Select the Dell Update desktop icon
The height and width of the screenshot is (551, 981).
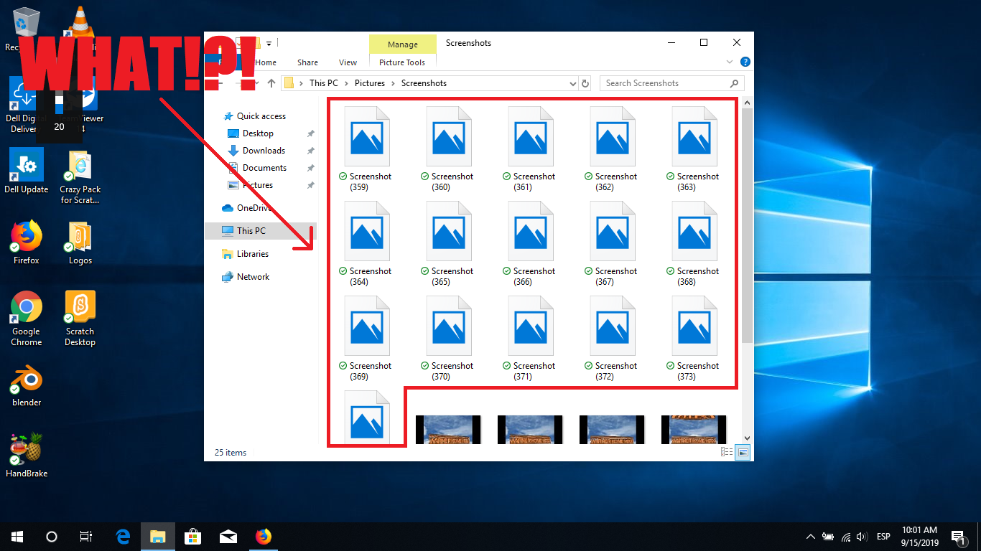pyautogui.click(x=27, y=171)
